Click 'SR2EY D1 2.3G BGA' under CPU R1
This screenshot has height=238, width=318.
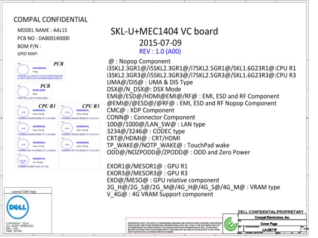coord(37,134)
